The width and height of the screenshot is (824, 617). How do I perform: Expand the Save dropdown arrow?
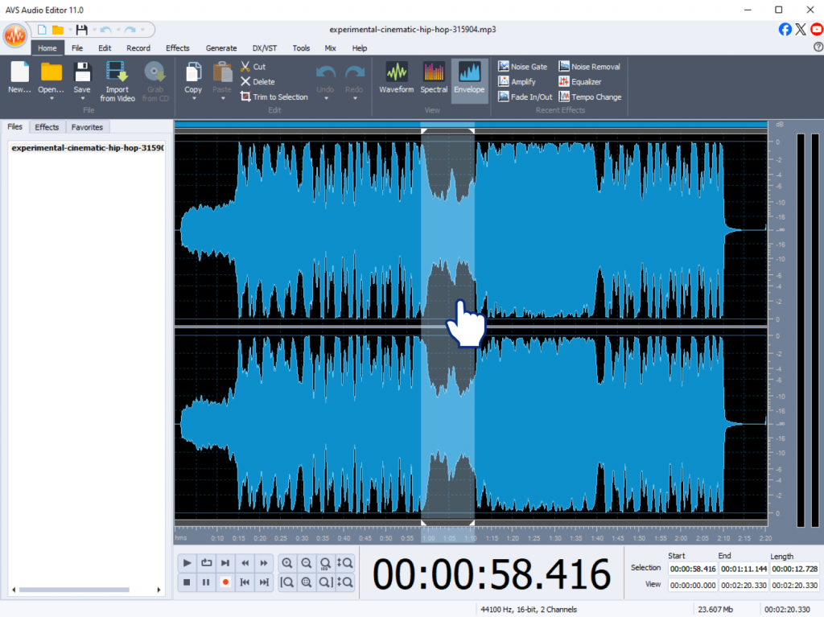82,100
